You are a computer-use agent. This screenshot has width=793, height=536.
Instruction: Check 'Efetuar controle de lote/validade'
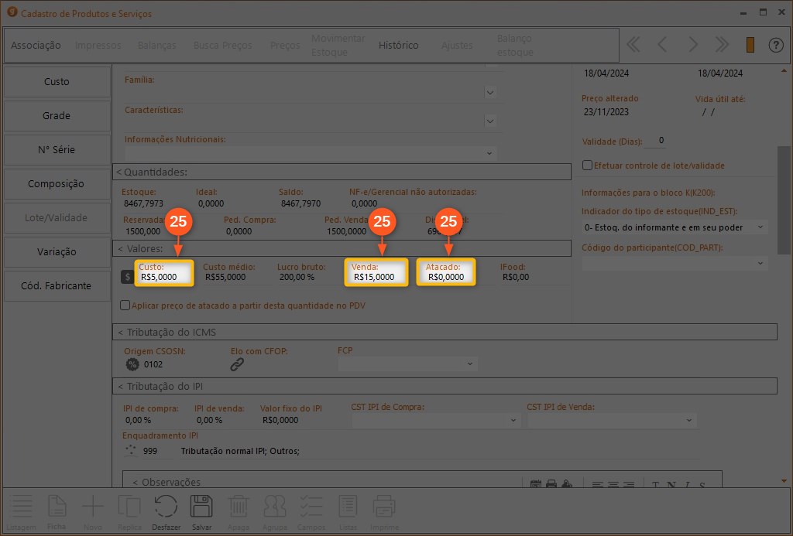[587, 166]
